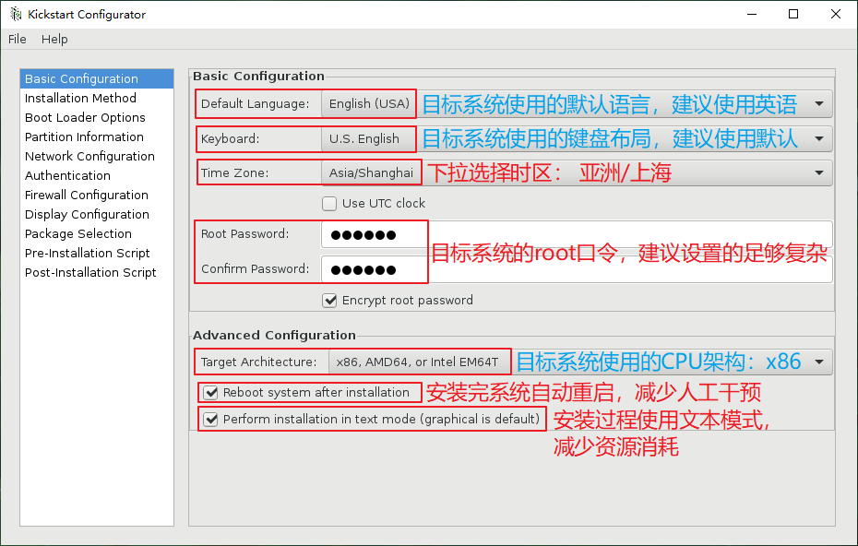Open the File menu

coord(17,40)
